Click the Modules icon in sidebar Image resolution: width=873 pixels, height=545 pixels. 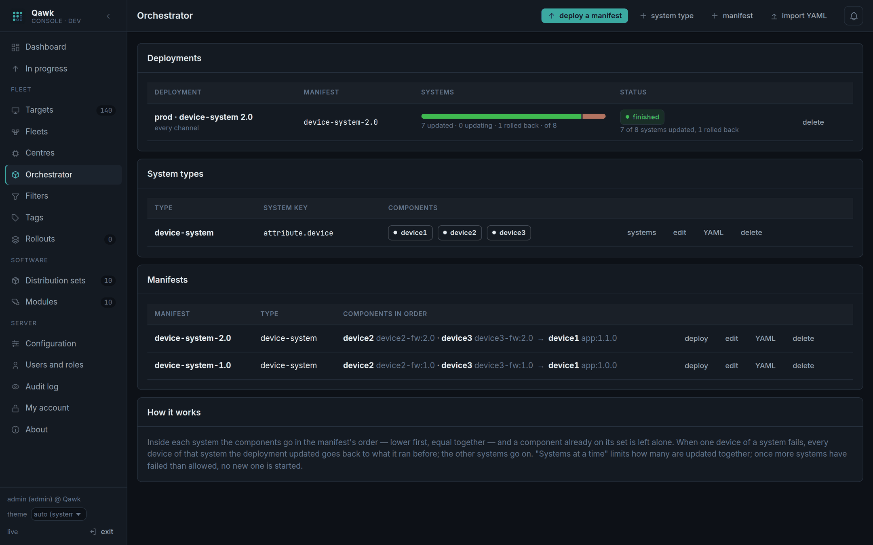coord(15,302)
